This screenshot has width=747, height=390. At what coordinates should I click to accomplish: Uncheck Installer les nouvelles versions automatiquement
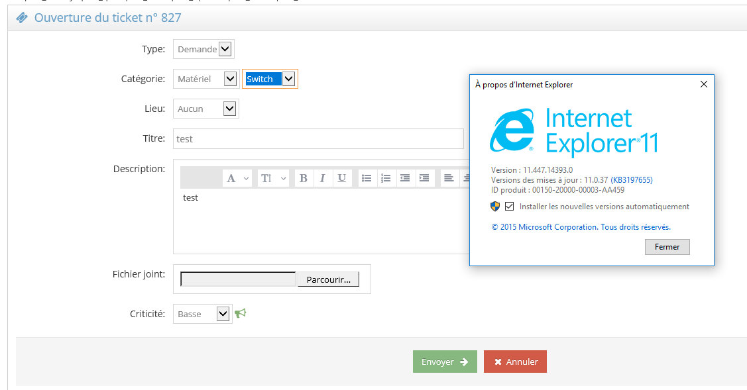pyautogui.click(x=509, y=206)
